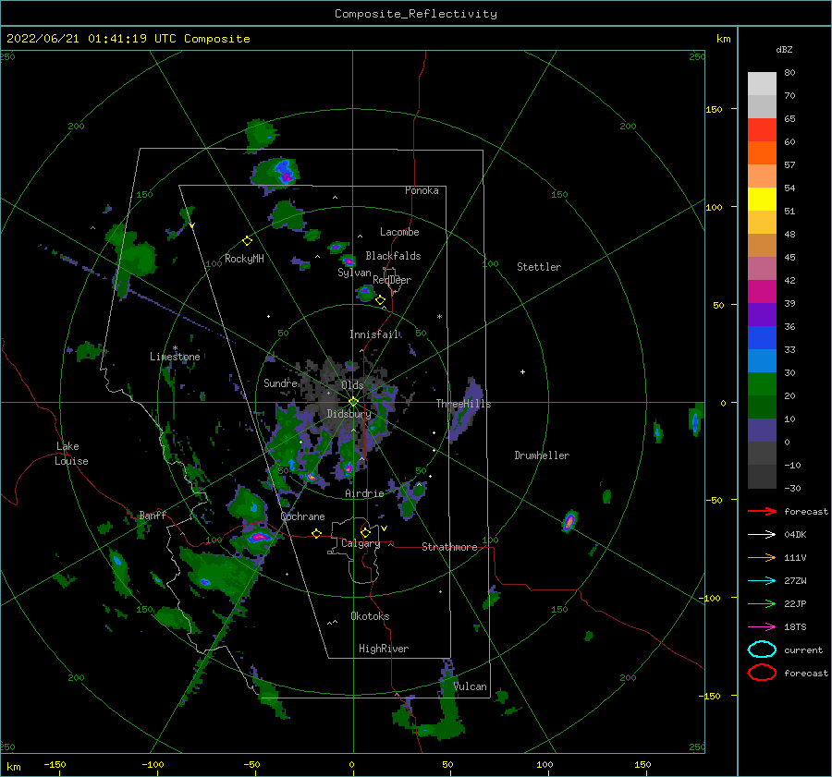Click the Sylvan label
Image resolution: width=832 pixels, height=777 pixels.
[354, 273]
